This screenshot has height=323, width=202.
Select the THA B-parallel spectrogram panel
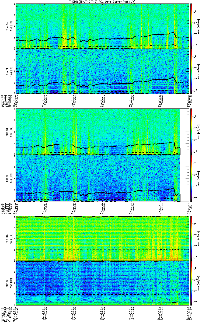[x=103, y=71]
